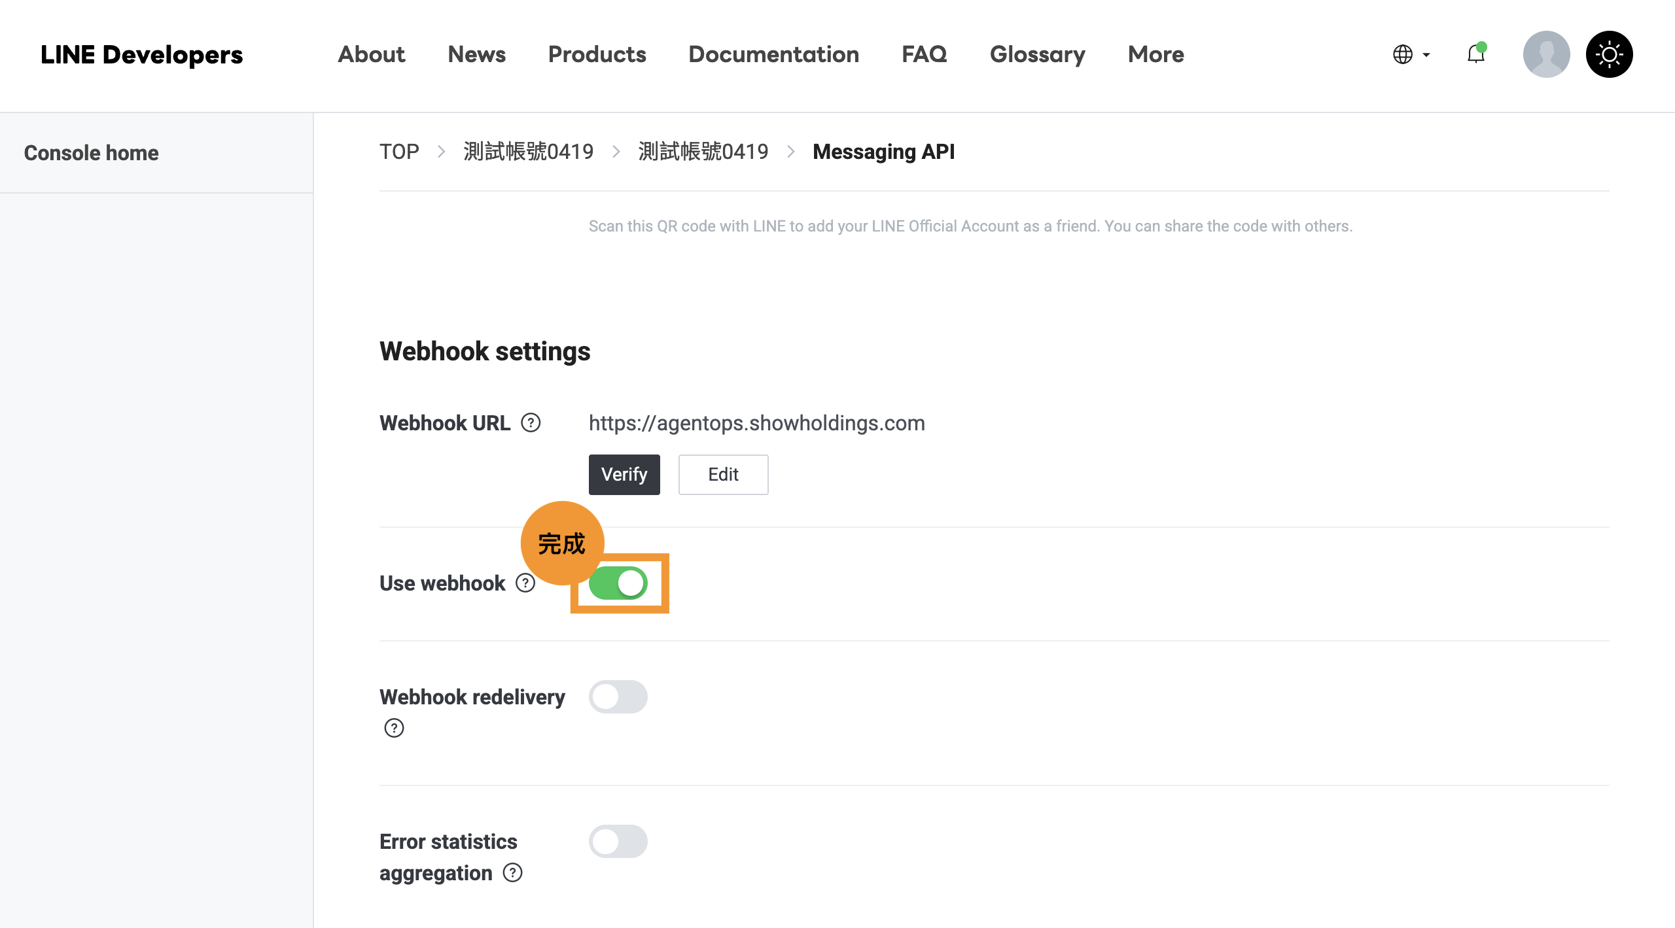
Task: Navigate to TOP breadcrumb
Action: coord(399,152)
